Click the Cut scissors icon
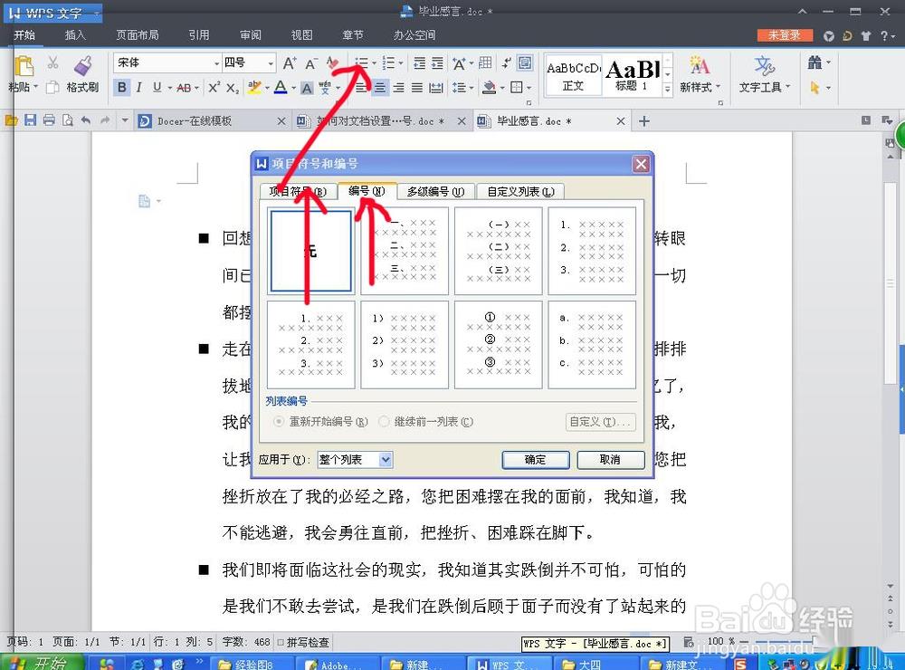 click(53, 62)
